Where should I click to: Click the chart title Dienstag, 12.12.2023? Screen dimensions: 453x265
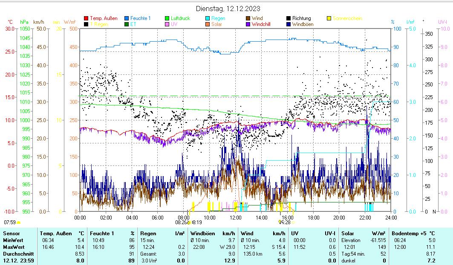(228, 9)
